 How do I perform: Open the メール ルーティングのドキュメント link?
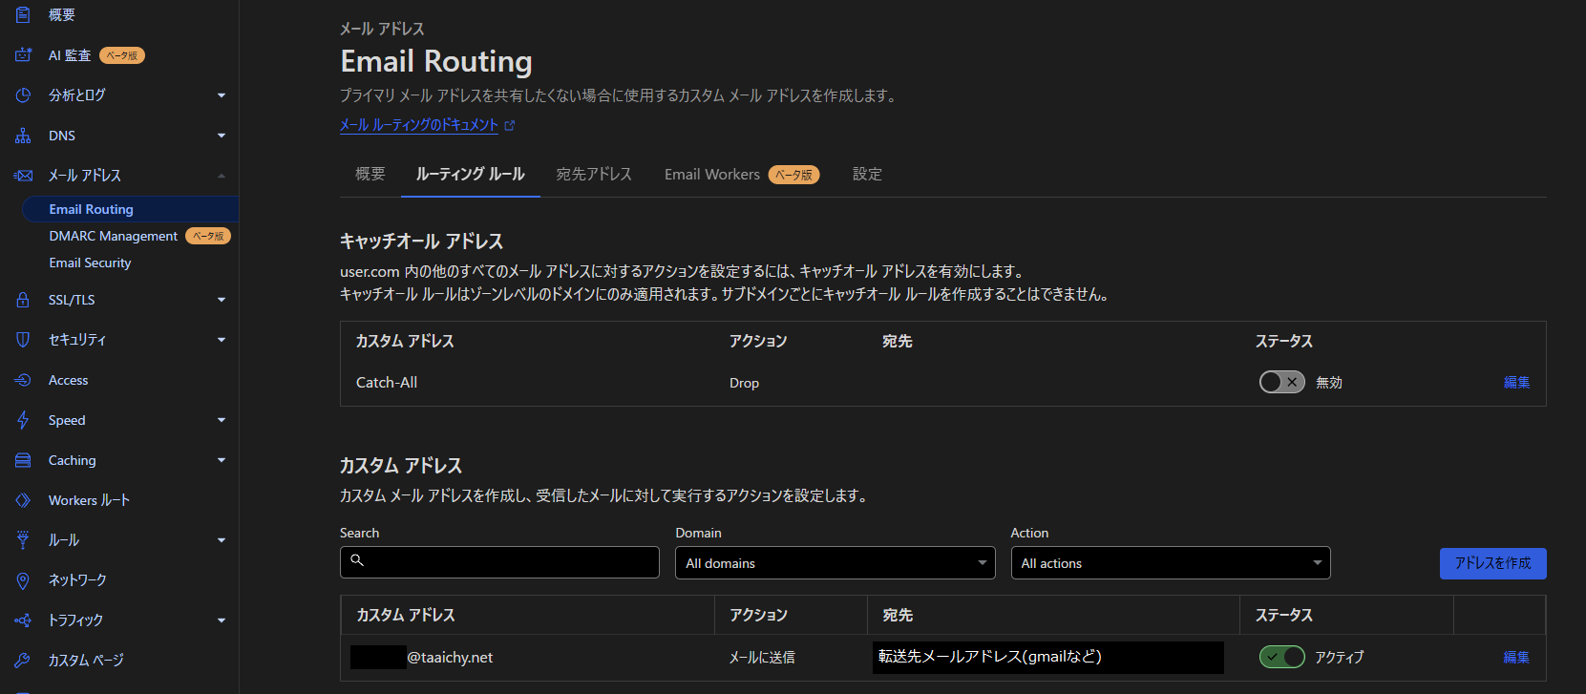[x=419, y=125]
